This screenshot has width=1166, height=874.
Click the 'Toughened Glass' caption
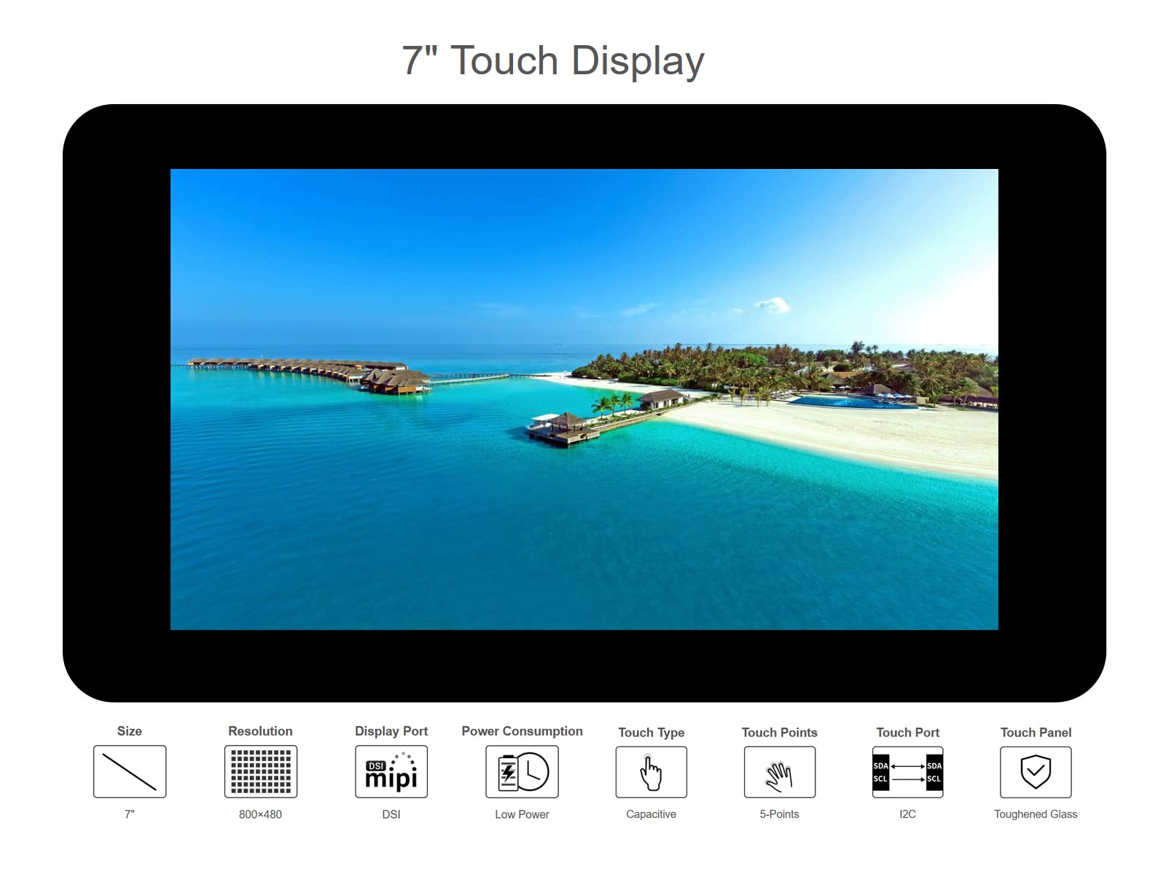(x=1036, y=814)
